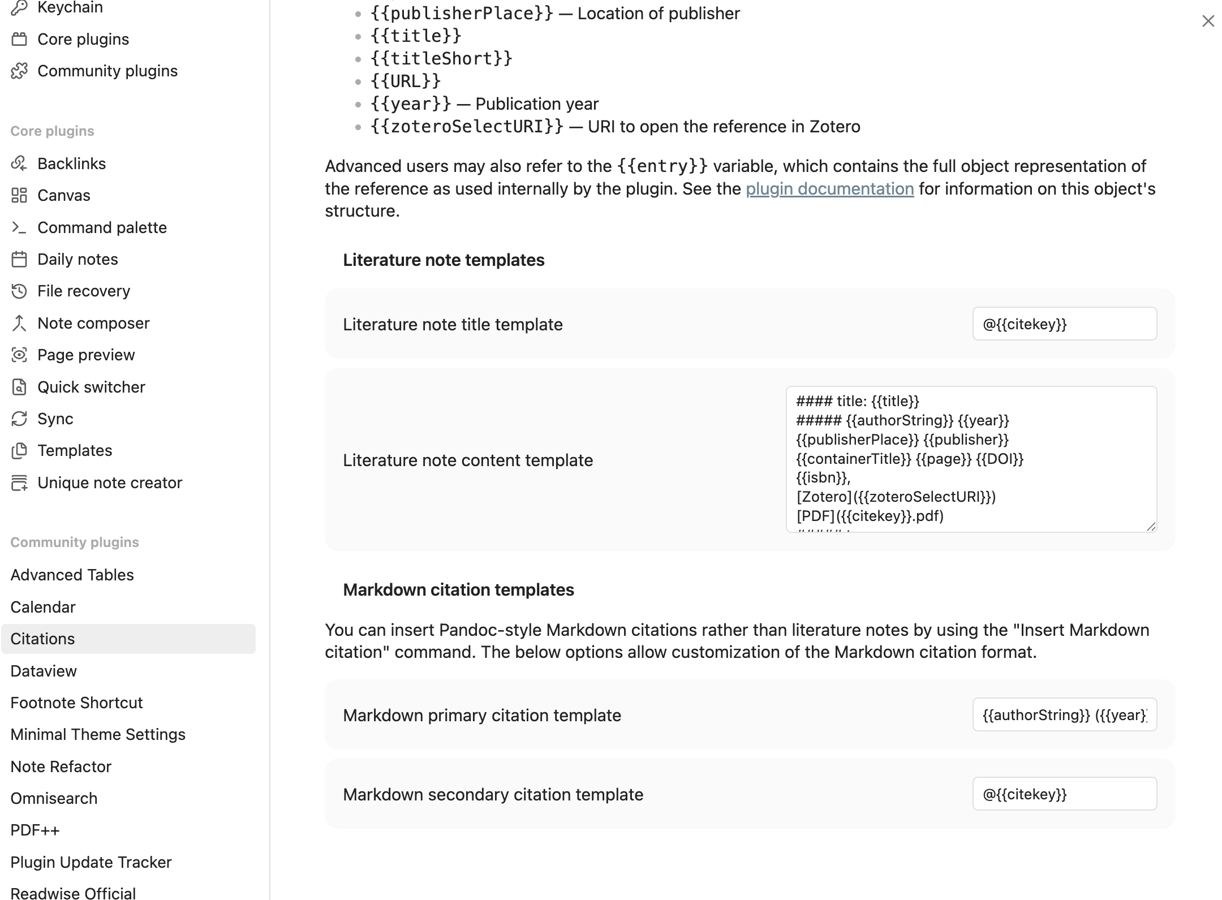Viewport: 1222px width, 900px height.
Task: Edit the Literature note title template field
Action: 1064,324
